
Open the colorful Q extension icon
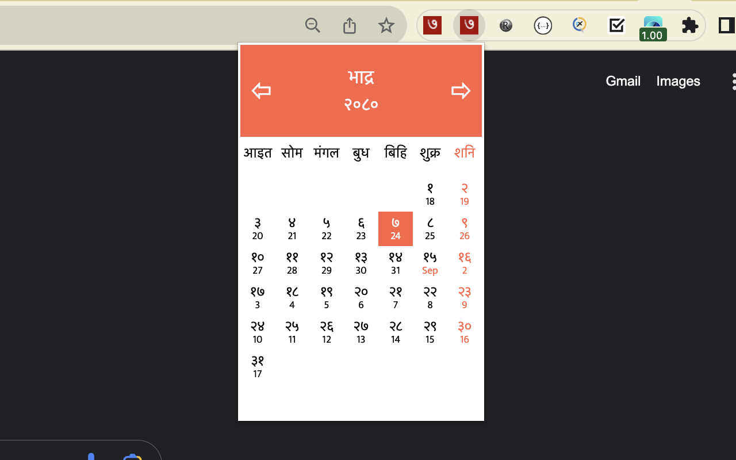[x=580, y=25]
